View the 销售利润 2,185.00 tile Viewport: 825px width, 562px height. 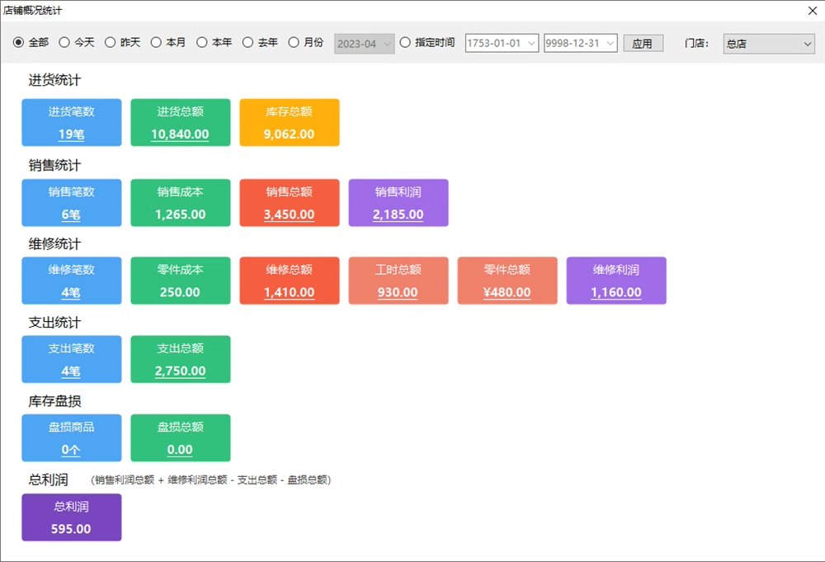398,202
